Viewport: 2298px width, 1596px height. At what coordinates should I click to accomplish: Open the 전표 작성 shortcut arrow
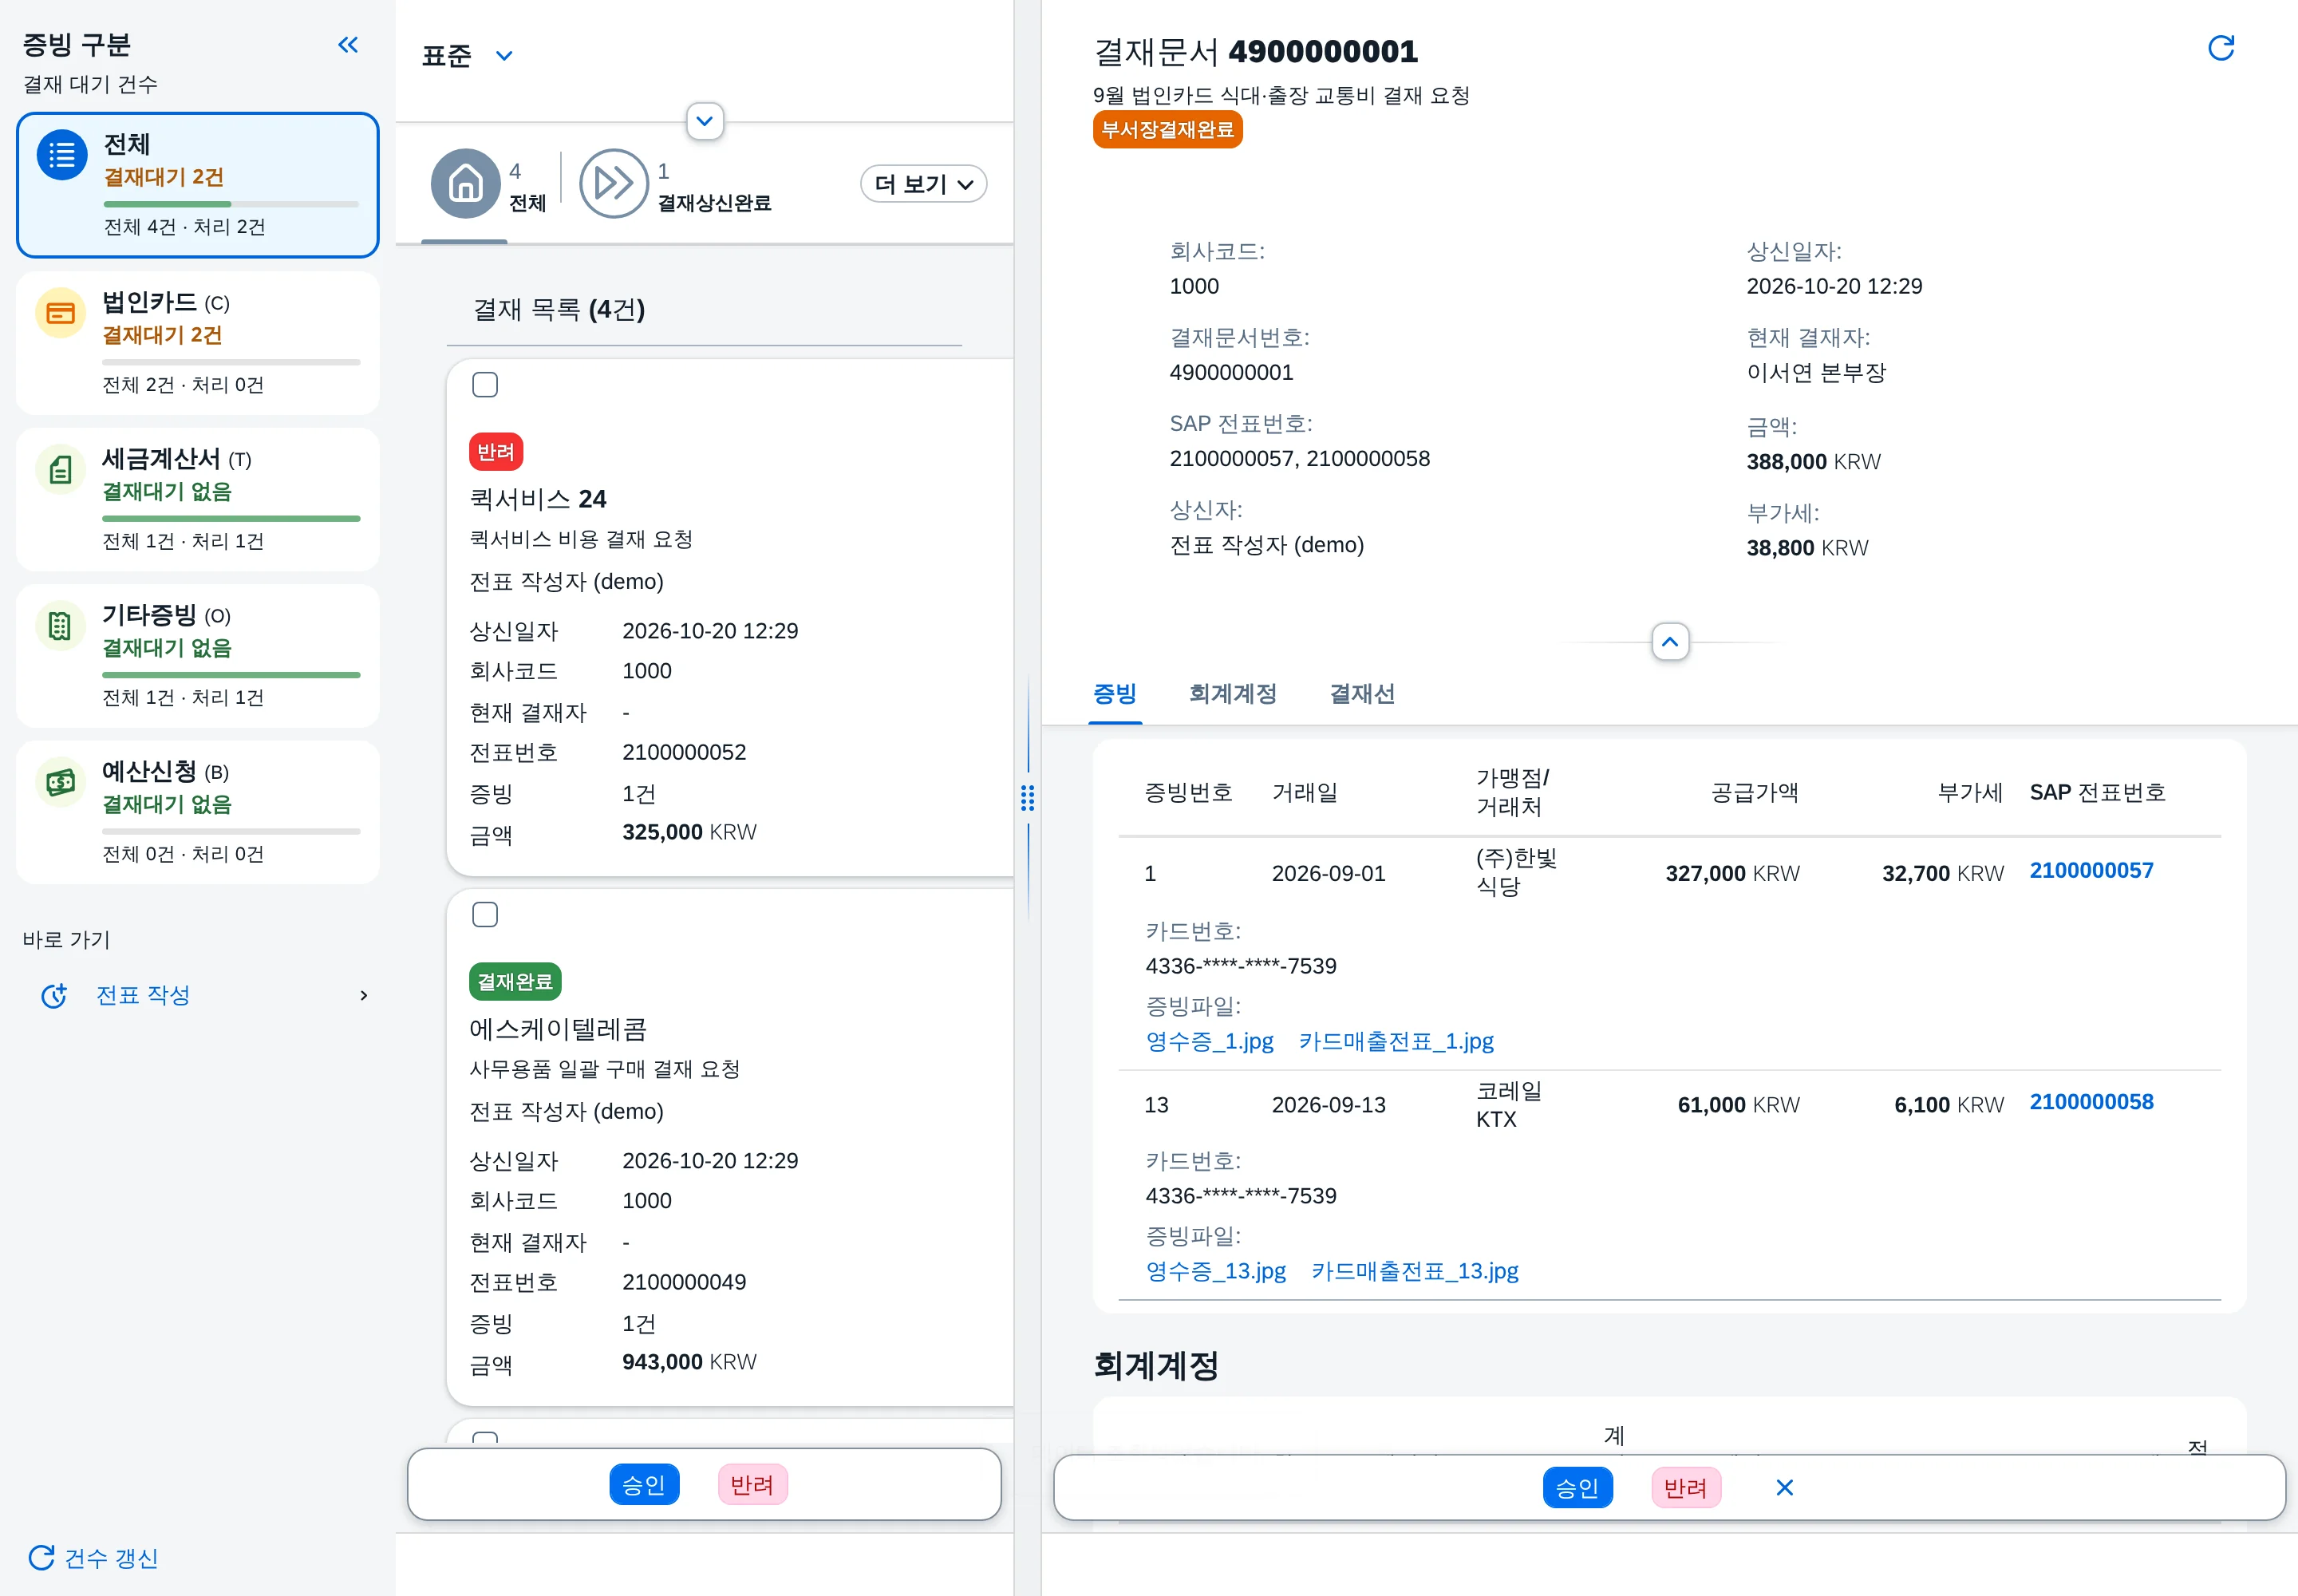tap(364, 996)
